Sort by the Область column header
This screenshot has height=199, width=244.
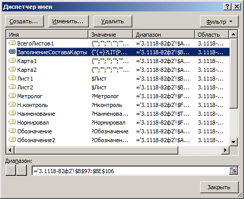(x=212, y=34)
